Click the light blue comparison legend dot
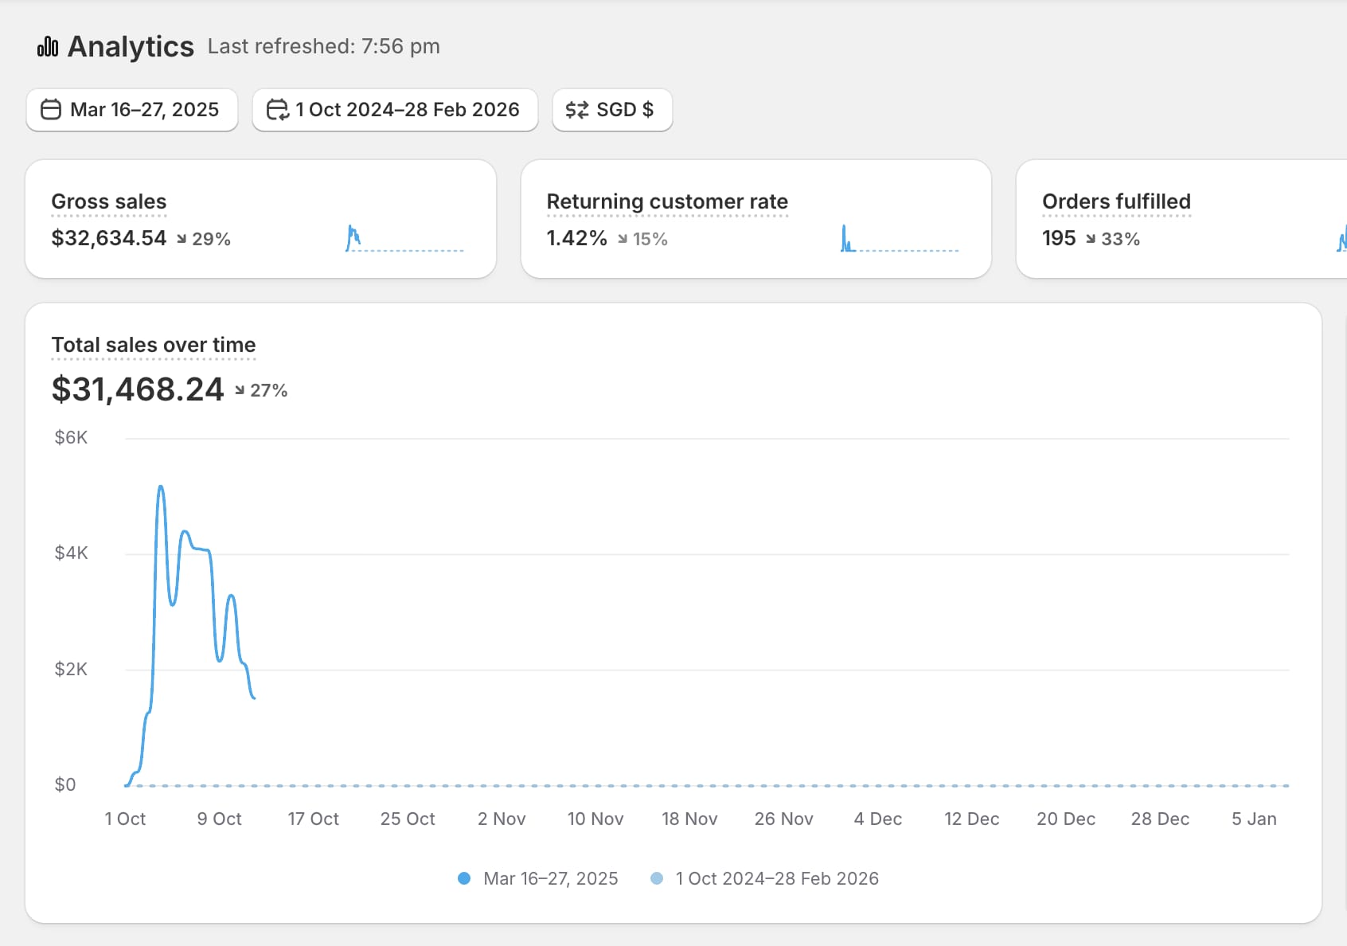The width and height of the screenshot is (1347, 946). (x=657, y=878)
